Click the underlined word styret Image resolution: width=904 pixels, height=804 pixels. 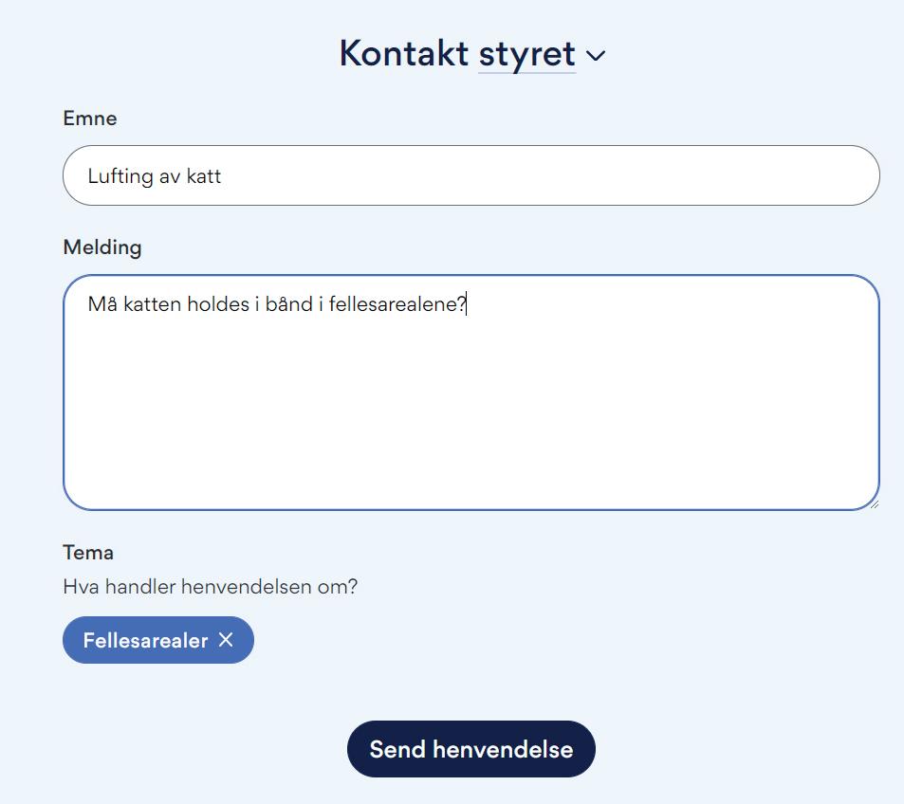[x=526, y=54]
